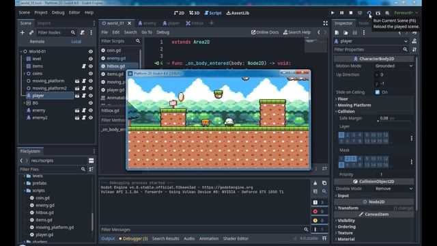This screenshot has width=437, height=246.
Task: Toggle error messages filter in Output
Action: coord(319,211)
